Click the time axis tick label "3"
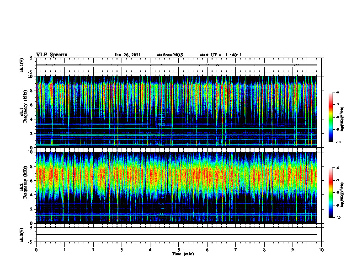 pyautogui.click(x=122, y=250)
